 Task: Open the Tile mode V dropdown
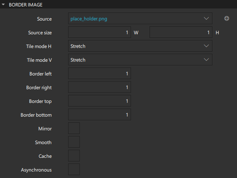click(140, 60)
